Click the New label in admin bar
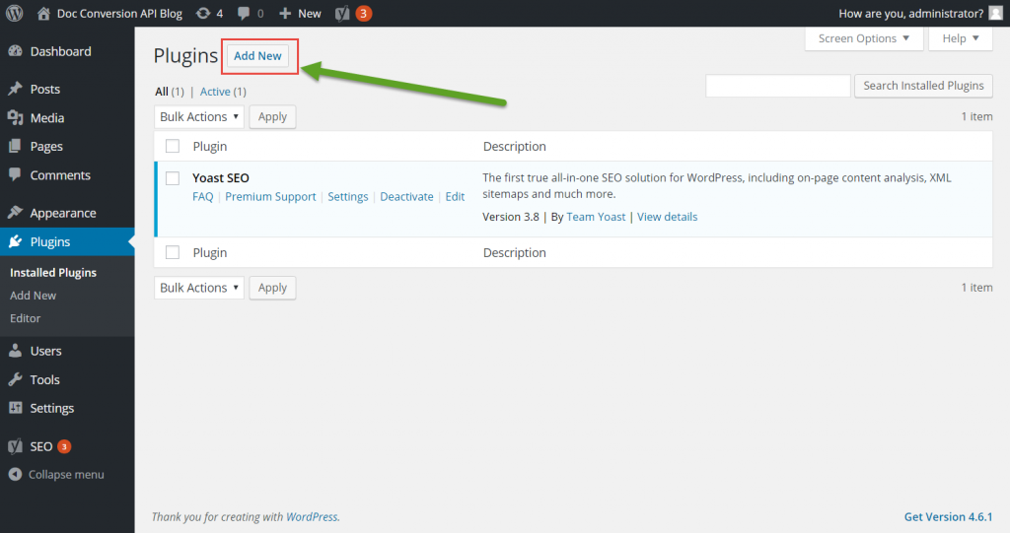 click(x=309, y=13)
